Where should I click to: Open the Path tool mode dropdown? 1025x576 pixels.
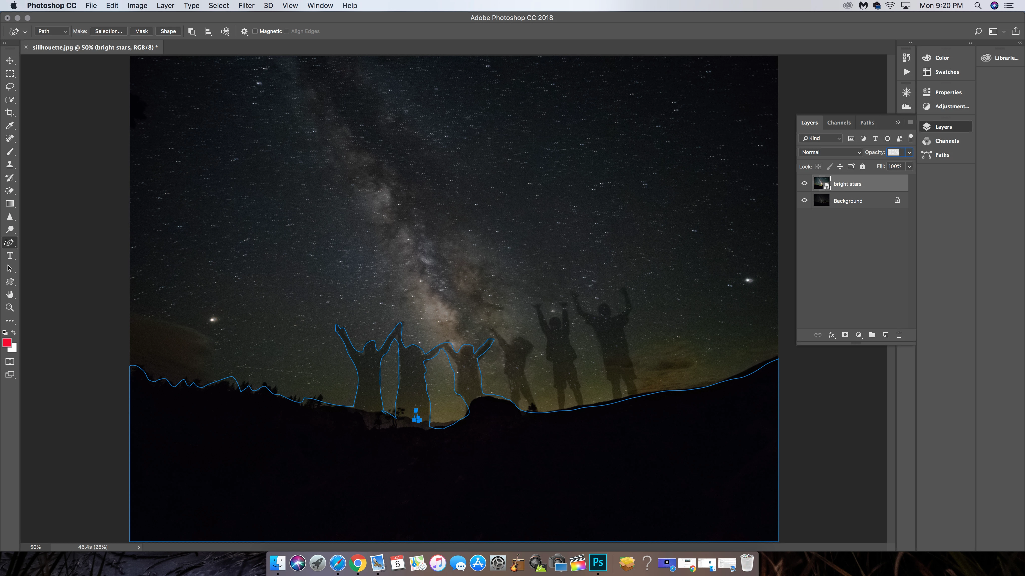coord(52,31)
